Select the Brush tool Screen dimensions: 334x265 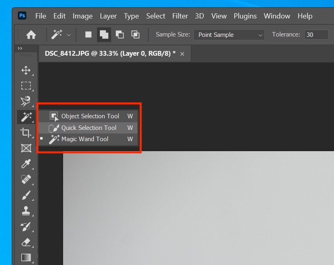pyautogui.click(x=26, y=195)
